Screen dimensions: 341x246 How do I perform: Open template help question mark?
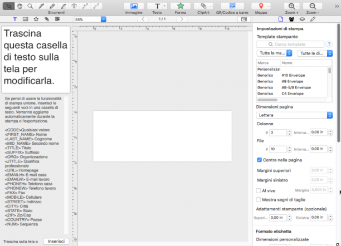329,45
